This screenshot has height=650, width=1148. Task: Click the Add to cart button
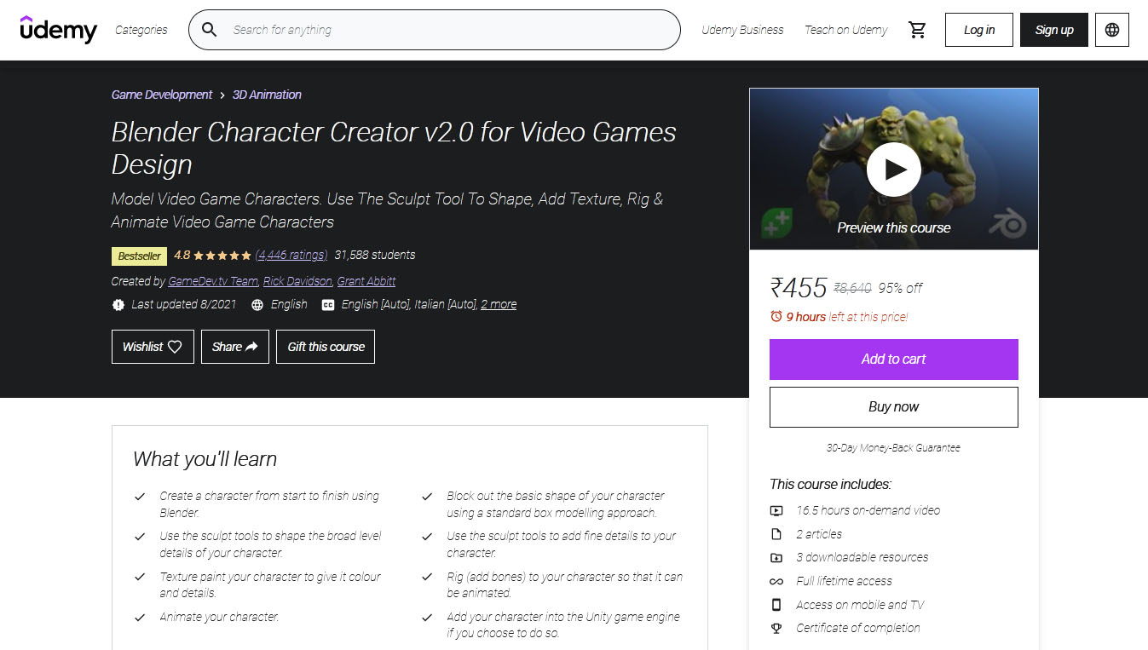[894, 360]
